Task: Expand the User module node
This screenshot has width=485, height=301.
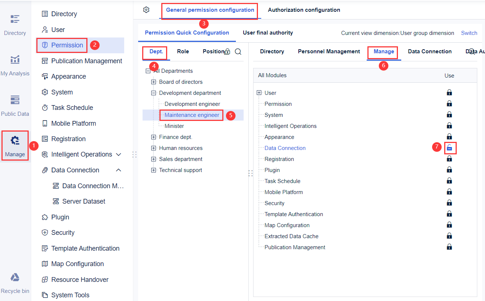Action: point(259,93)
